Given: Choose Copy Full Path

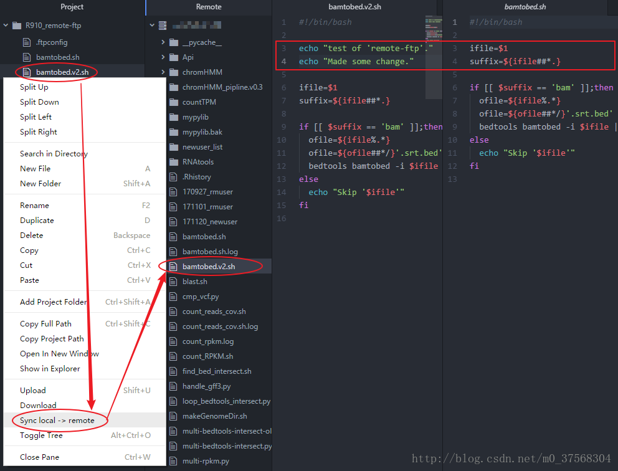Looking at the screenshot, I should (85, 323).
